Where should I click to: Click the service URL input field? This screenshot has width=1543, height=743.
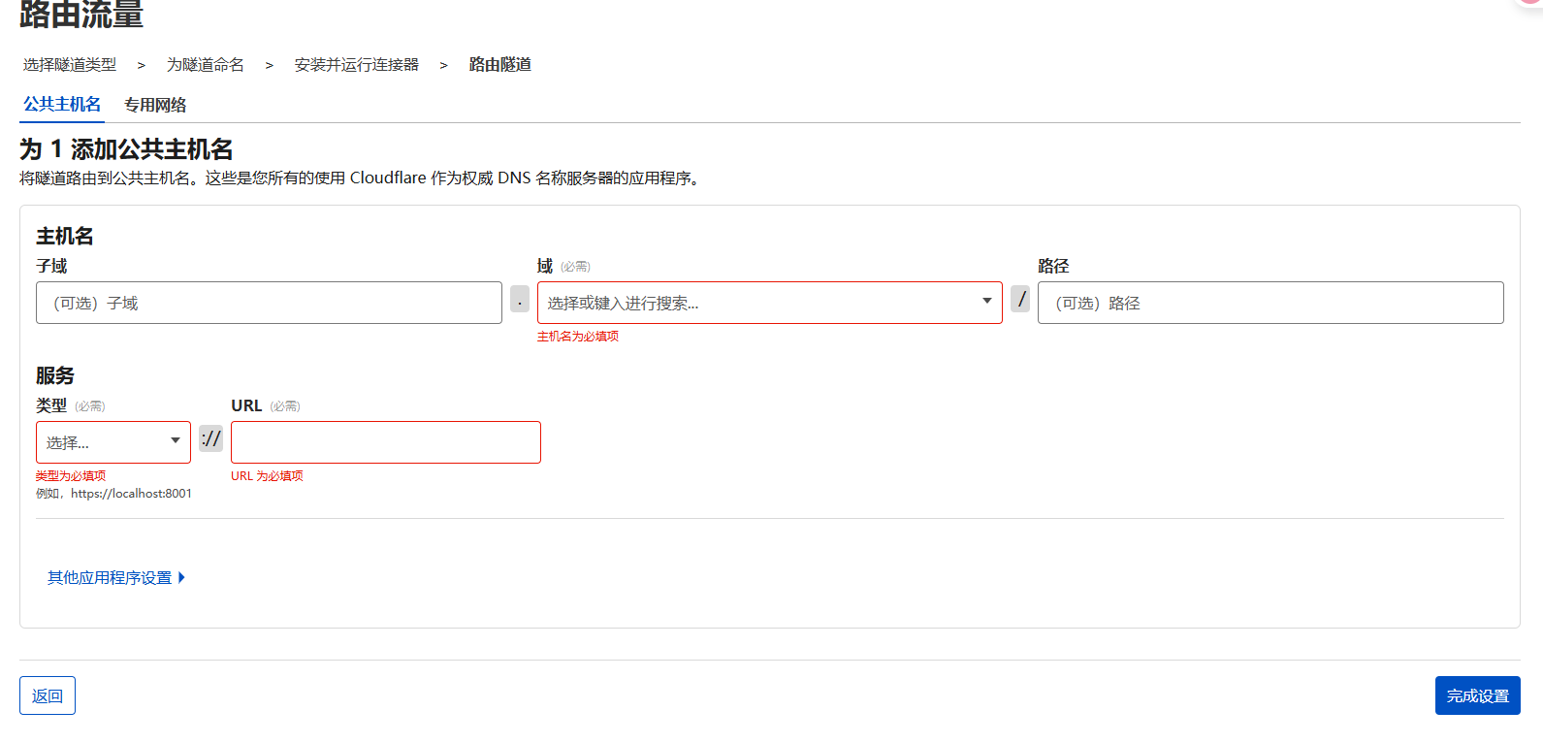pyautogui.click(x=385, y=442)
